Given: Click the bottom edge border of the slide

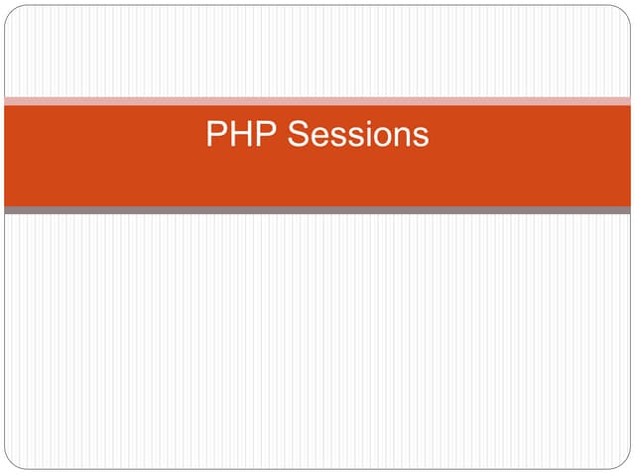Looking at the screenshot, I should pyautogui.click(x=317, y=469).
